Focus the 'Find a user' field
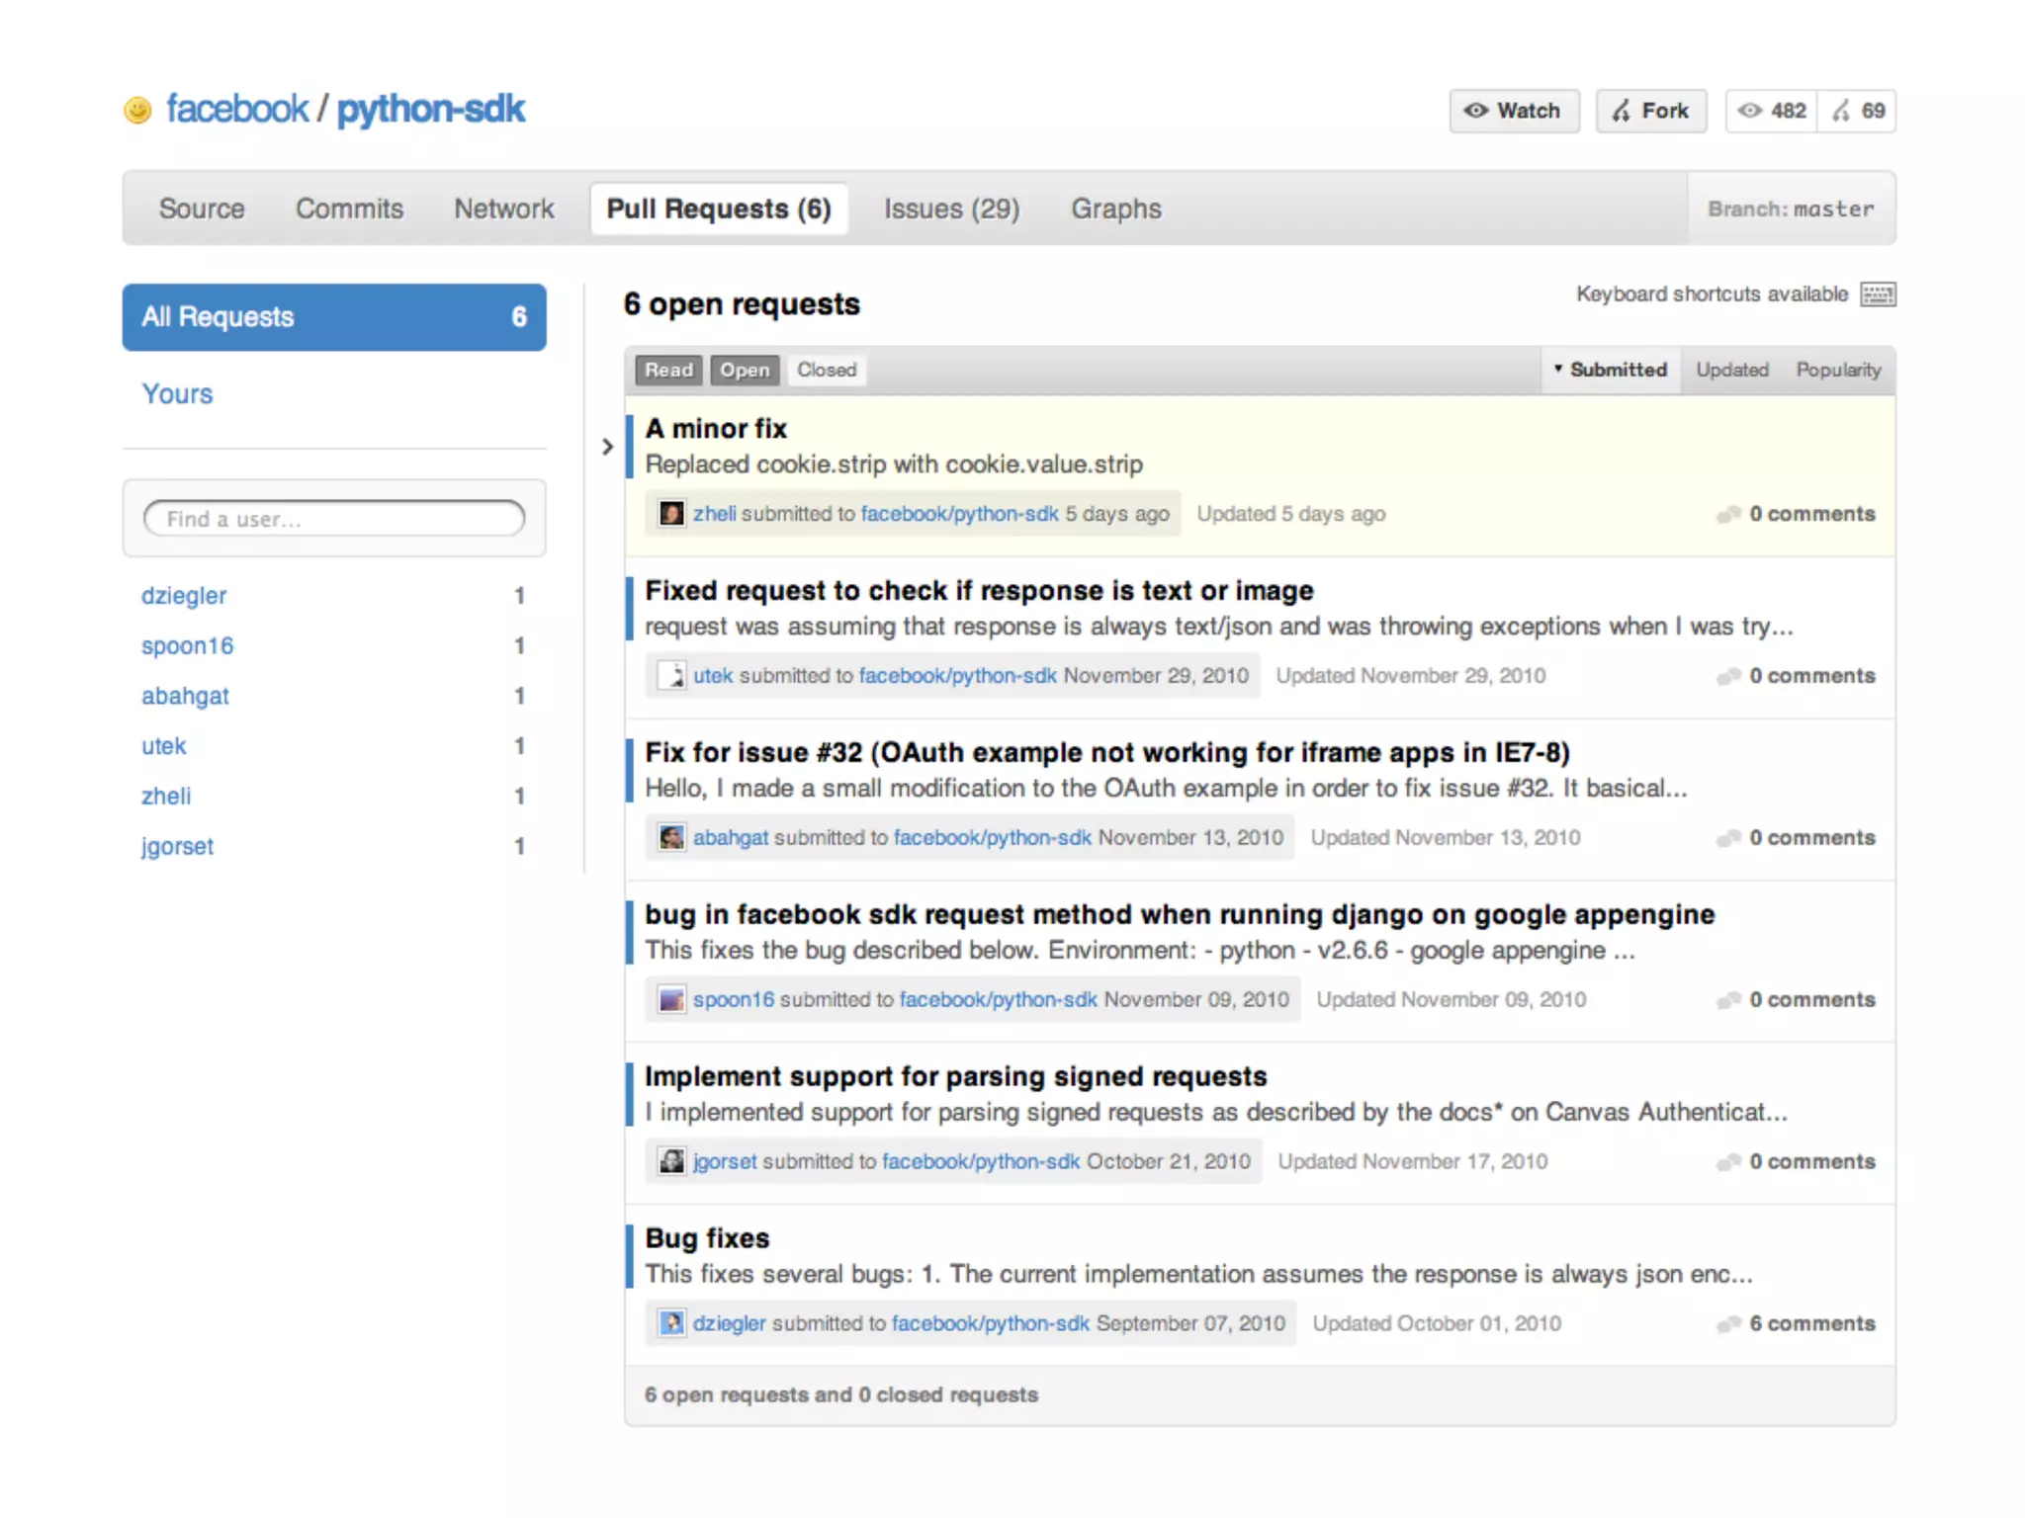This screenshot has height=1518, width=2025. (x=334, y=519)
